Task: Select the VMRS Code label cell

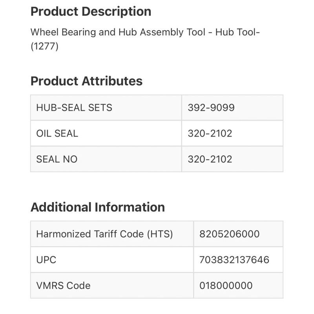Action: point(63,285)
